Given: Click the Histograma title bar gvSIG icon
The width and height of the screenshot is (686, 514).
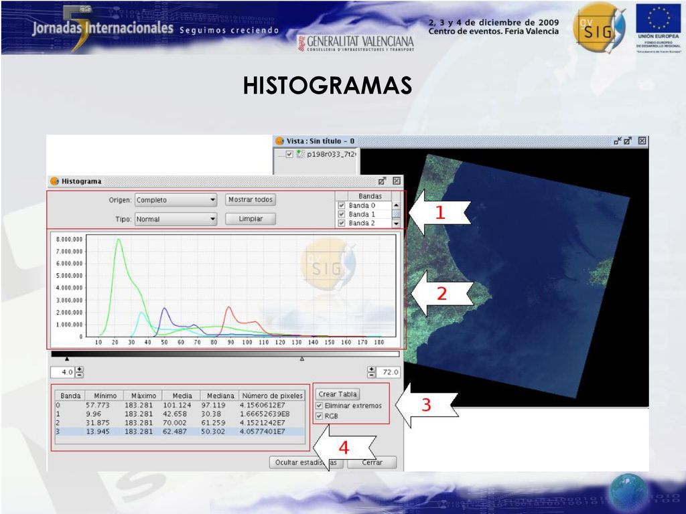Looking at the screenshot, I should tap(55, 181).
